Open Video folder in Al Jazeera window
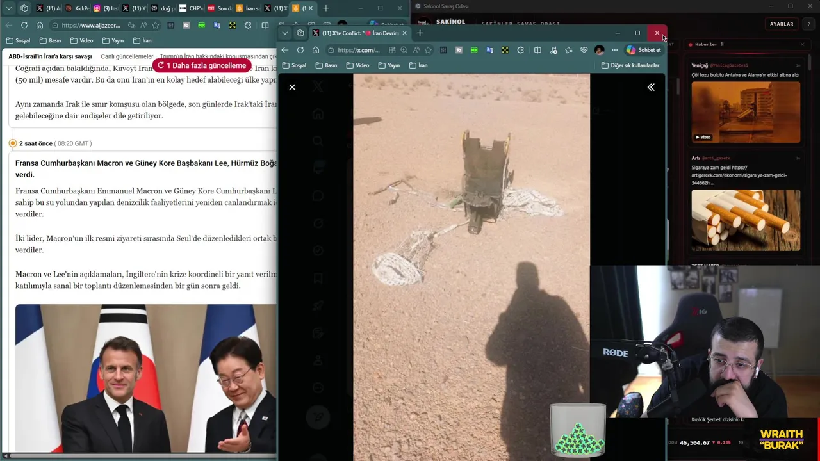820x461 pixels. click(82, 40)
